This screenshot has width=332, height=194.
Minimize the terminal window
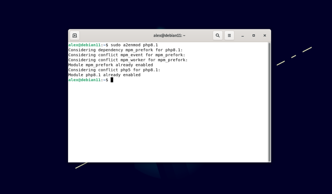click(x=242, y=35)
